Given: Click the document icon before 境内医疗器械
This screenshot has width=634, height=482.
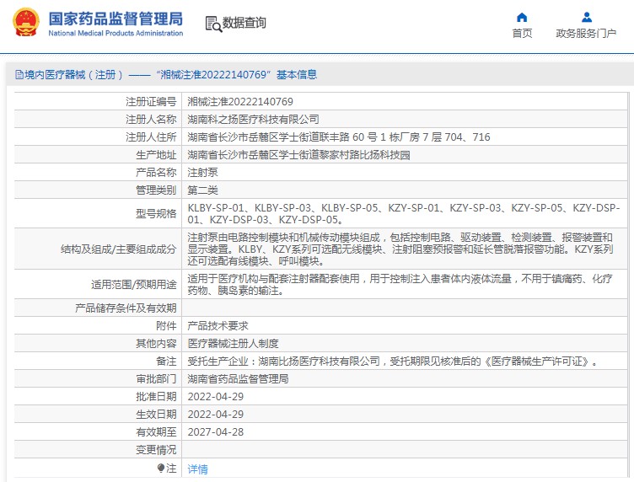Looking at the screenshot, I should pyautogui.click(x=19, y=75).
